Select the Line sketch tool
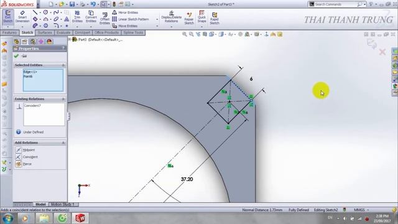The width and height of the screenshot is (398, 224). pyautogui.click(x=35, y=12)
